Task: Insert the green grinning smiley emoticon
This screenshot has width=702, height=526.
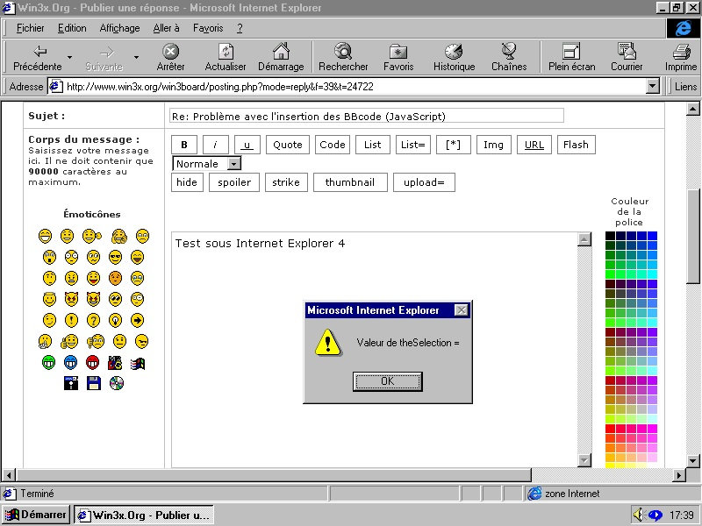Action: [49, 362]
